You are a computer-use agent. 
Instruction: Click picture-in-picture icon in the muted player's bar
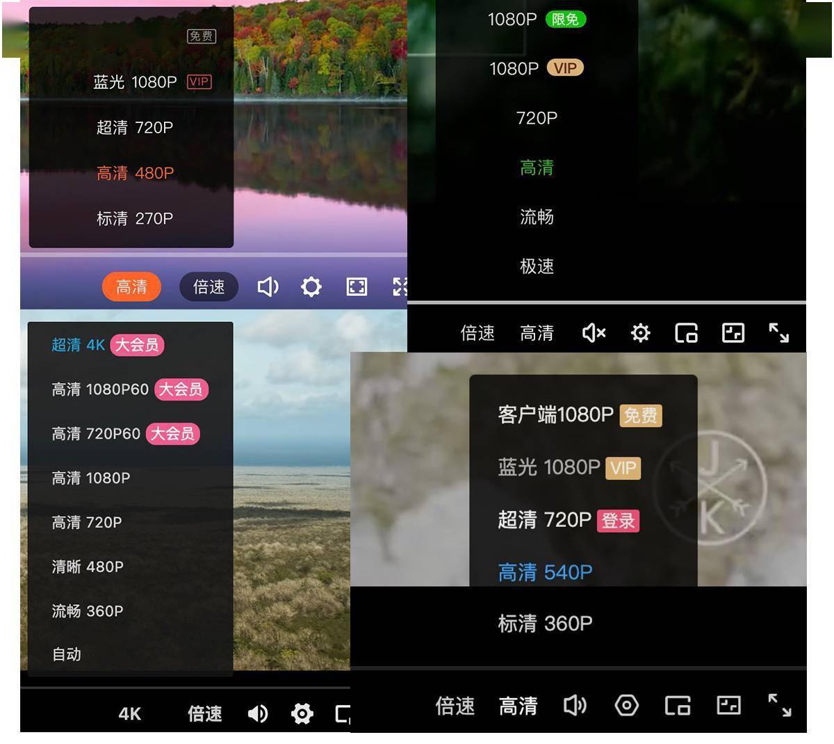(686, 333)
